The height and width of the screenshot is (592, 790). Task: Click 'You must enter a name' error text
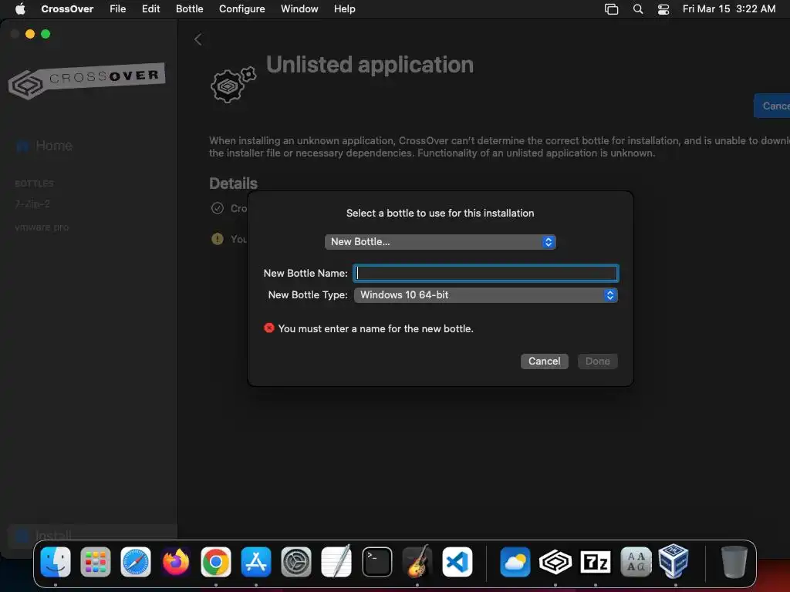[376, 328]
